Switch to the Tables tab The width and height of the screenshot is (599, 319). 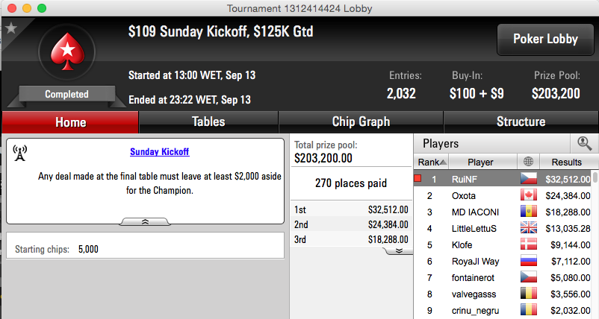tap(208, 122)
